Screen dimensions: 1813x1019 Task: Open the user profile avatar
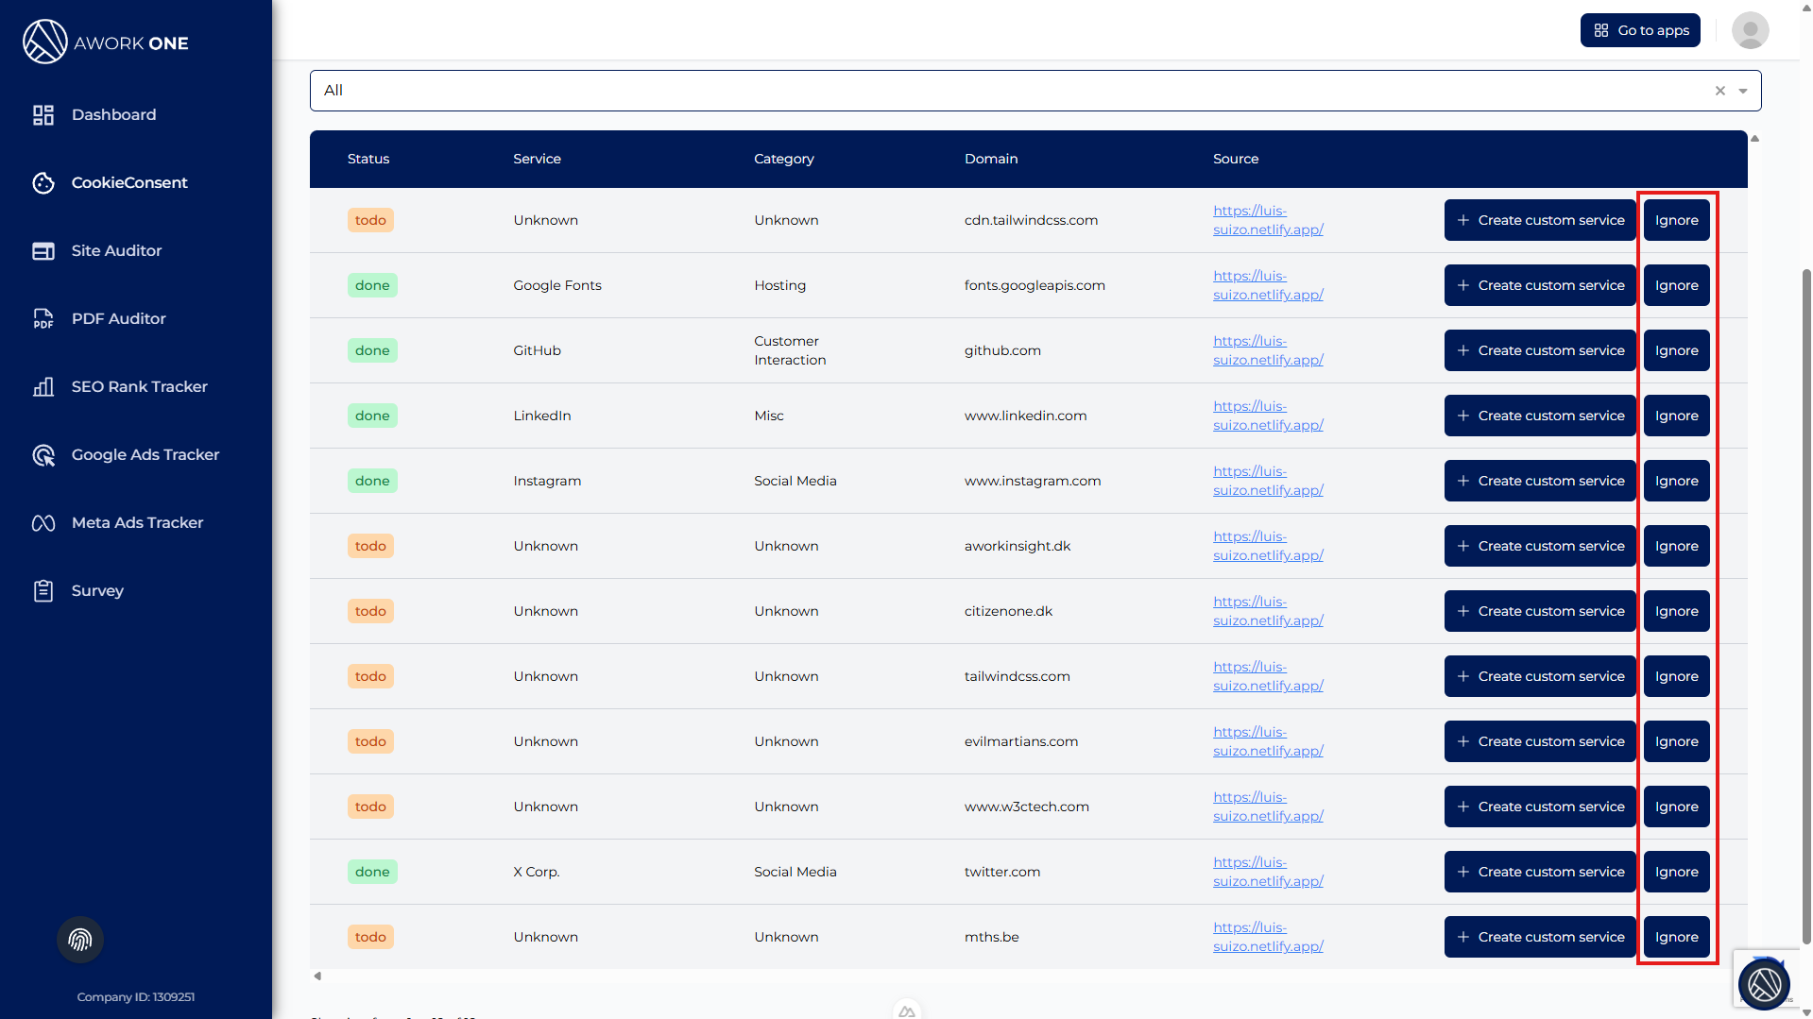(x=1750, y=30)
